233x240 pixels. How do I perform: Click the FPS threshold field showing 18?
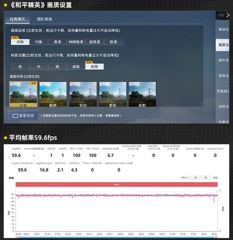[x=195, y=177]
